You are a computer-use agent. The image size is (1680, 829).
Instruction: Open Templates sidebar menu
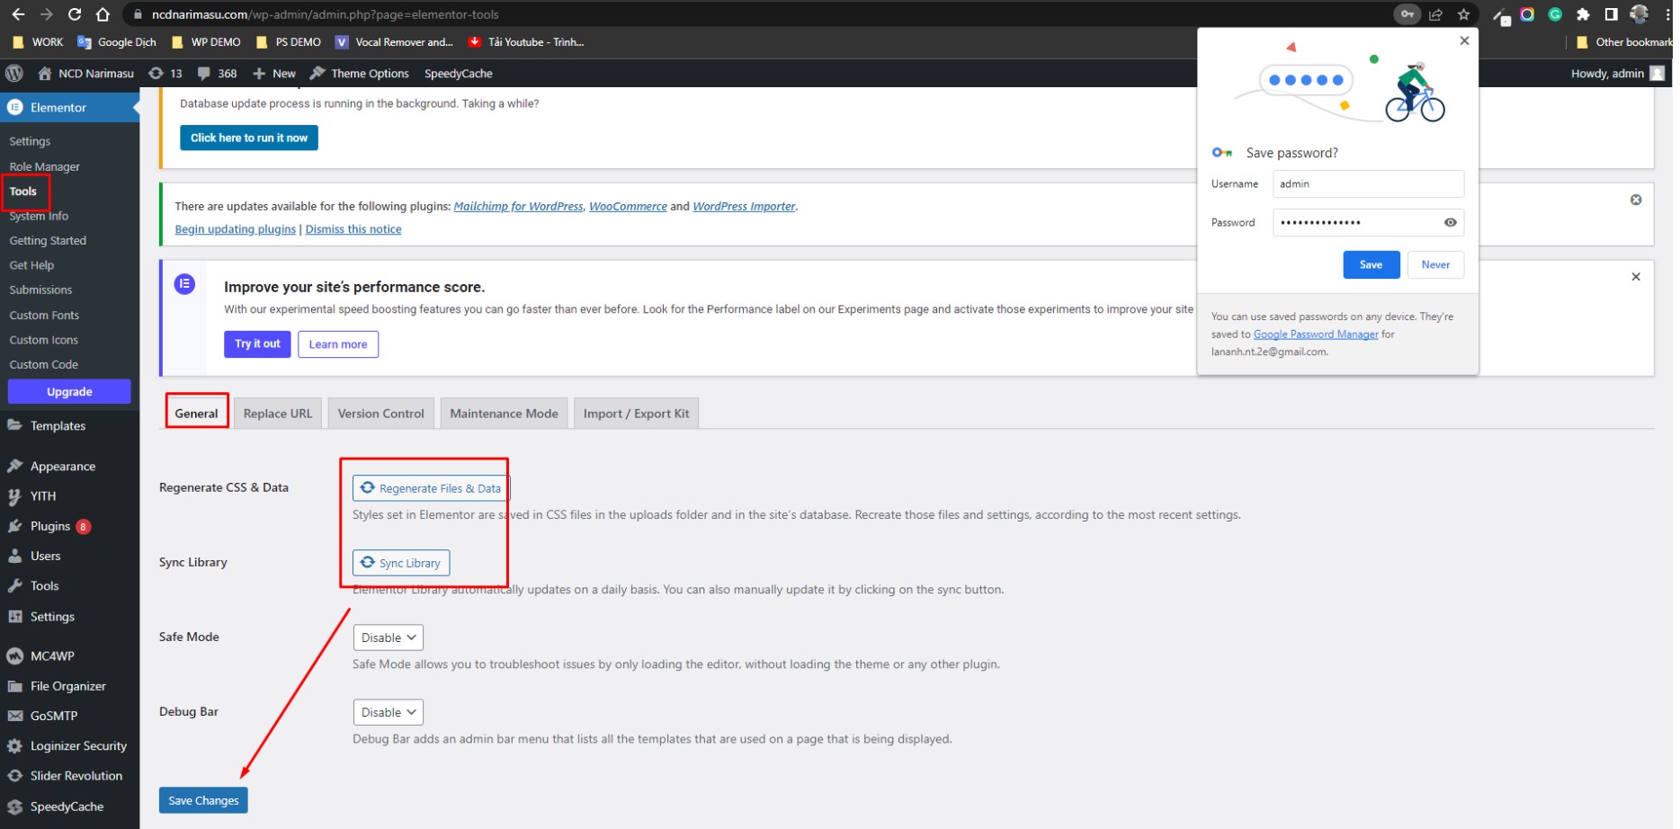click(70, 425)
